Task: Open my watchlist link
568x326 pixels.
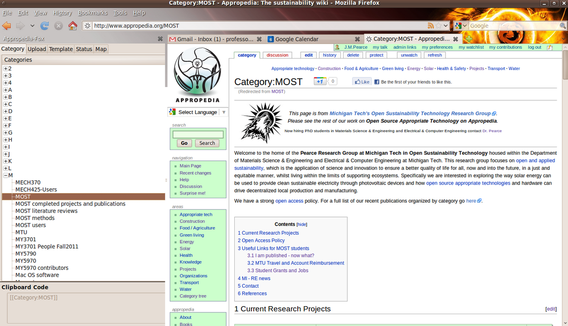Action: pyautogui.click(x=471, y=47)
